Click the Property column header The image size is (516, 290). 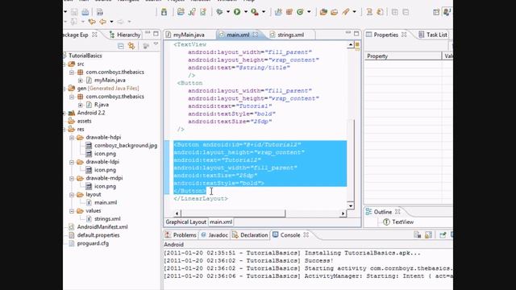tap(403, 56)
